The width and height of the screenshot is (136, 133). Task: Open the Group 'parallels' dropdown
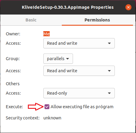point(58,59)
